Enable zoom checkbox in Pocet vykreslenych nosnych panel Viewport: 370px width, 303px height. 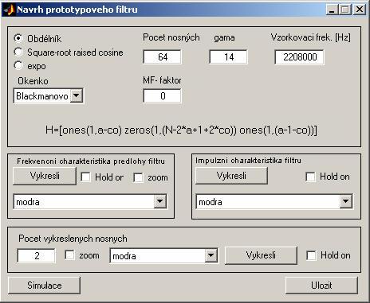pyautogui.click(x=69, y=255)
